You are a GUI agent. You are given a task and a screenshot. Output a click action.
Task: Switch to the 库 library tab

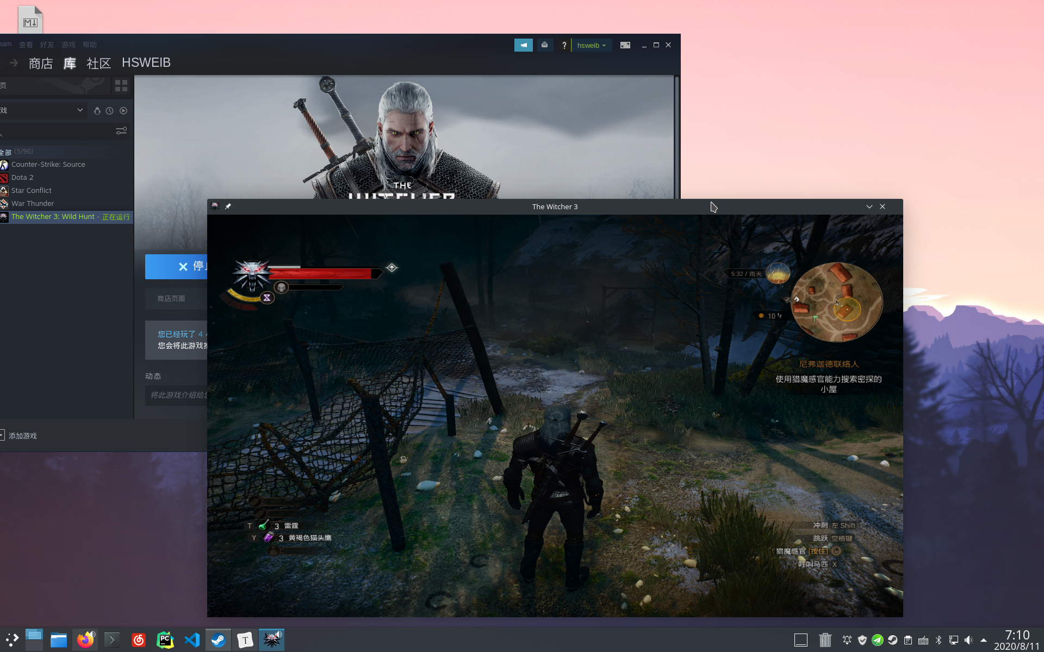pos(70,63)
